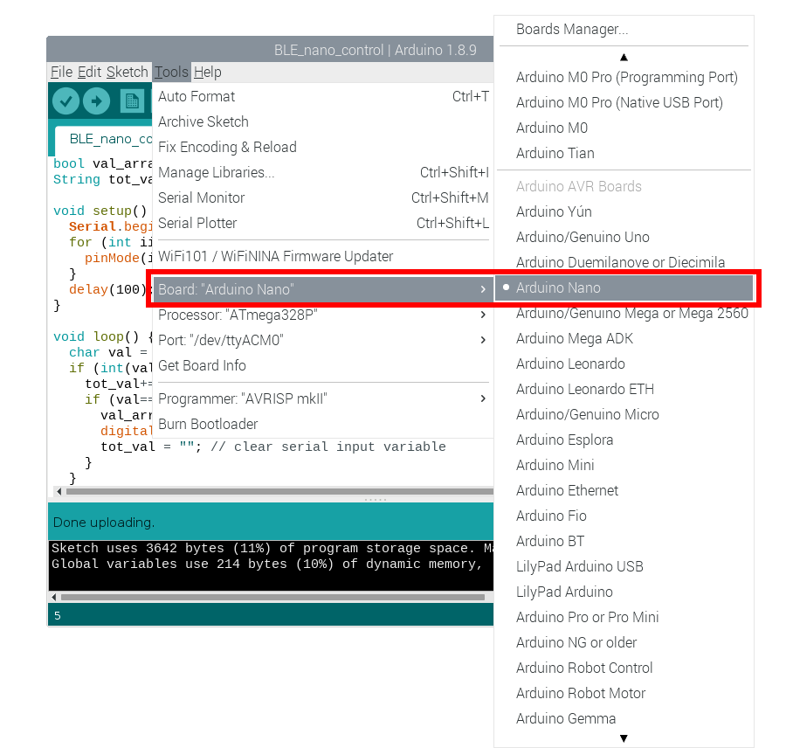Viewport: 793px width, 748px height.
Task: Open the Help menu
Action: pyautogui.click(x=208, y=72)
